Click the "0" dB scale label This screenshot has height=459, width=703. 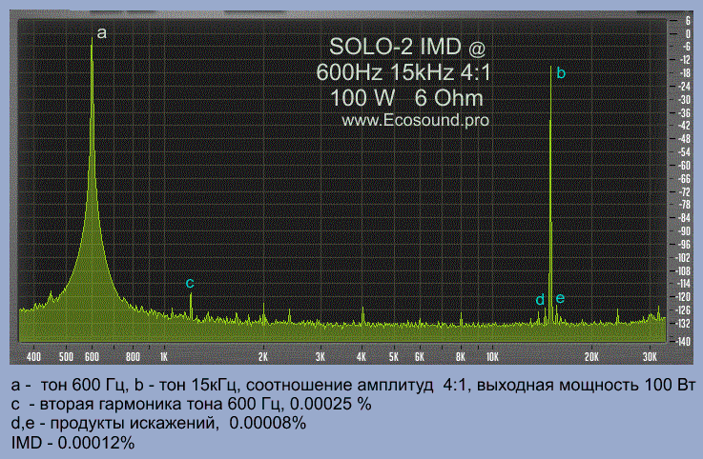688,34
